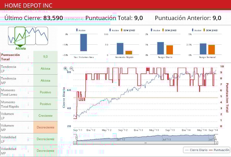The height and width of the screenshot is (157, 231).
Task: Click the Momento Total Lento row label
Action: coord(9,92)
